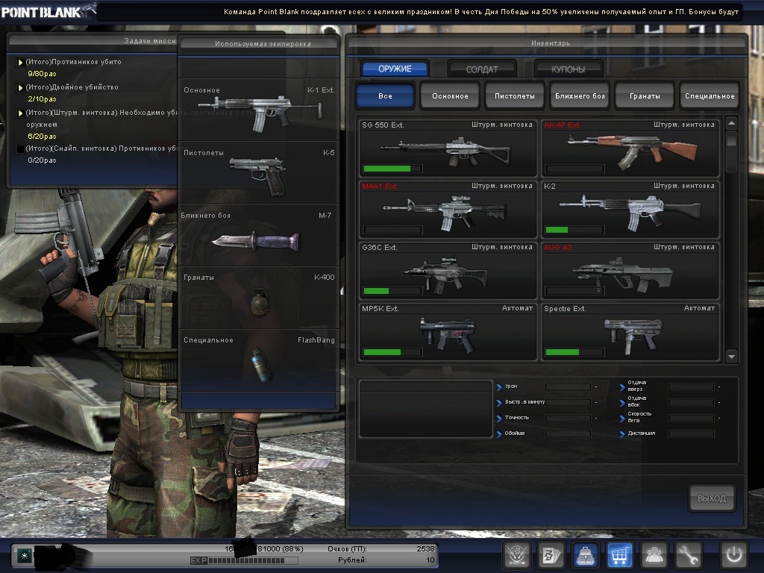The width and height of the screenshot is (764, 573).
Task: Open the community friends icon
Action: click(655, 555)
